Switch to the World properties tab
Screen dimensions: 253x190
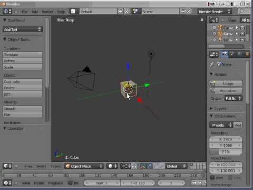pos(239,54)
